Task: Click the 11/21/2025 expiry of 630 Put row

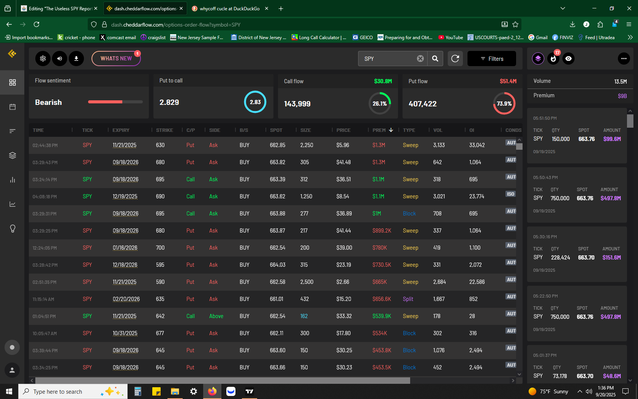Action: 124,145
